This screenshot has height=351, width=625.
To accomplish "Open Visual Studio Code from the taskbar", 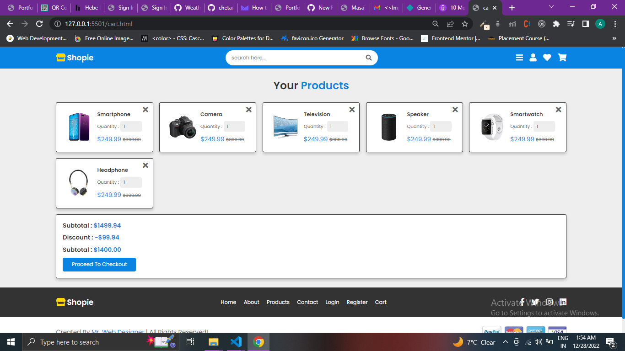I will click(236, 341).
